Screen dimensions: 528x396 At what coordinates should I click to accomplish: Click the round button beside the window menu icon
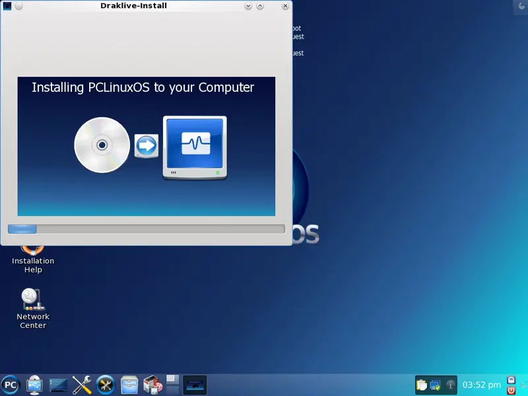pos(19,6)
